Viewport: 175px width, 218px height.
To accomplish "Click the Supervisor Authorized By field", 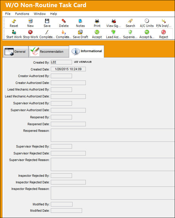I will point(61,103).
